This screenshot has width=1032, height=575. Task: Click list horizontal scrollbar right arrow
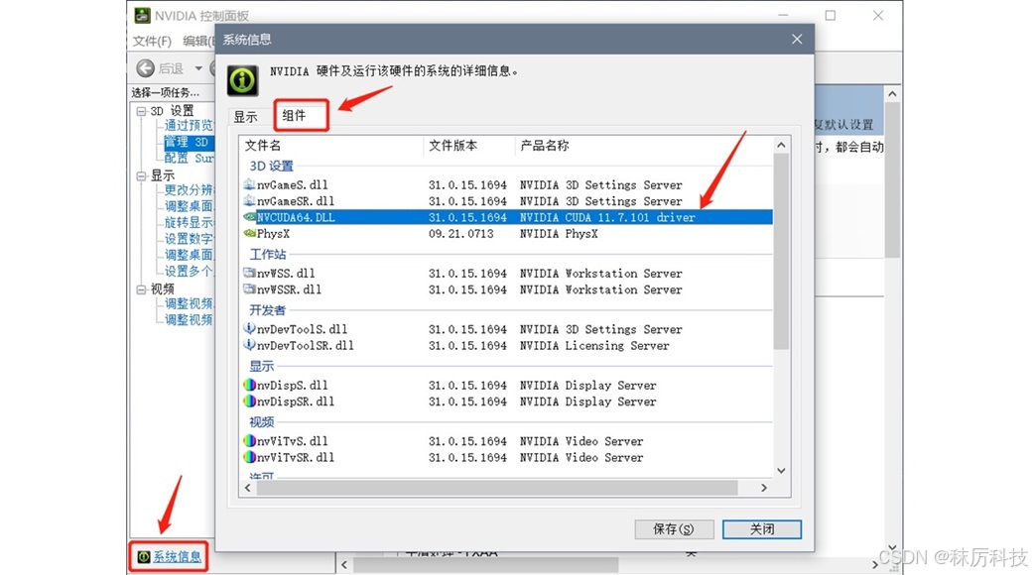[x=763, y=488]
